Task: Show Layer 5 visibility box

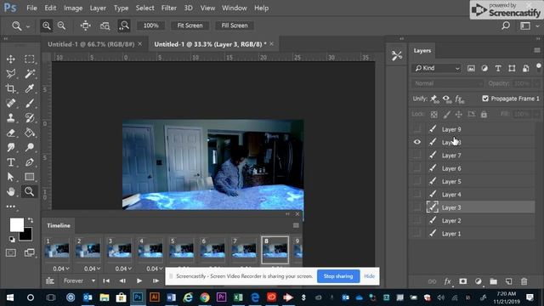Action: [x=417, y=181]
